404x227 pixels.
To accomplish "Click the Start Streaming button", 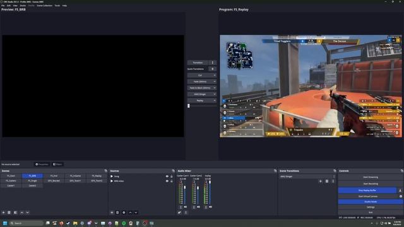I will (371, 177).
